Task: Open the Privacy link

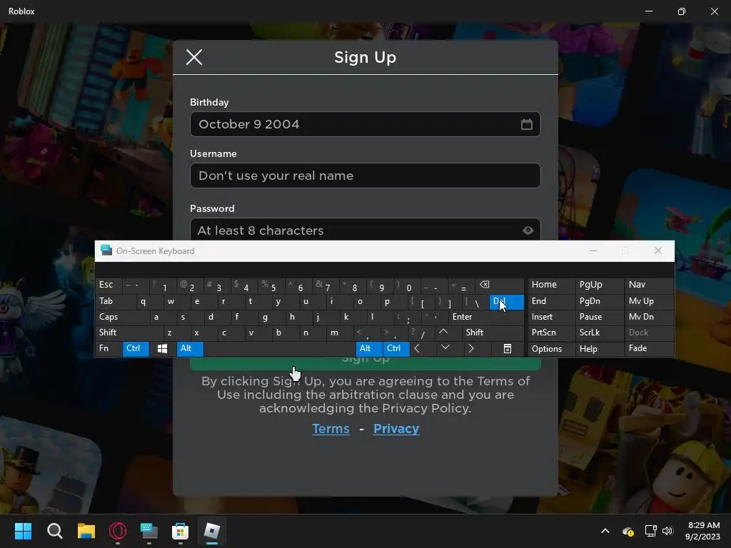Action: click(396, 429)
